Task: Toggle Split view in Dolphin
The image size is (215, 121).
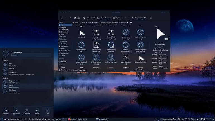Action: click(116, 18)
